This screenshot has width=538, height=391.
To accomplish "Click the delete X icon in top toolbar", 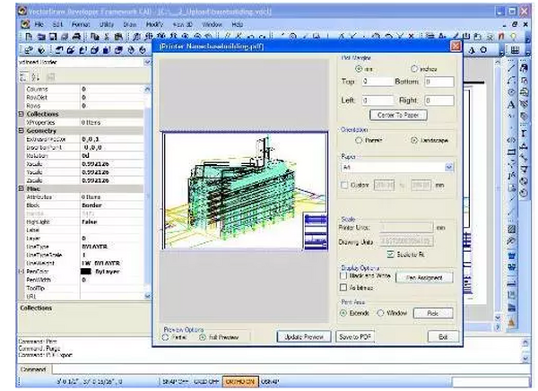I will (411, 36).
